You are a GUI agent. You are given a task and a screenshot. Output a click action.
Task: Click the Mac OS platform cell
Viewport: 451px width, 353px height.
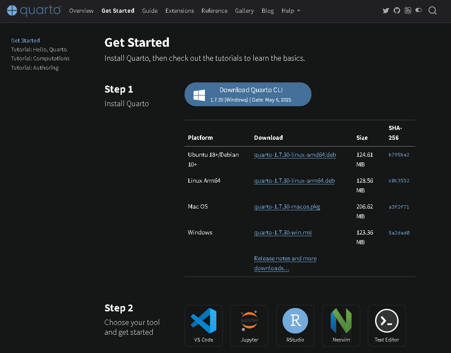[198, 206]
